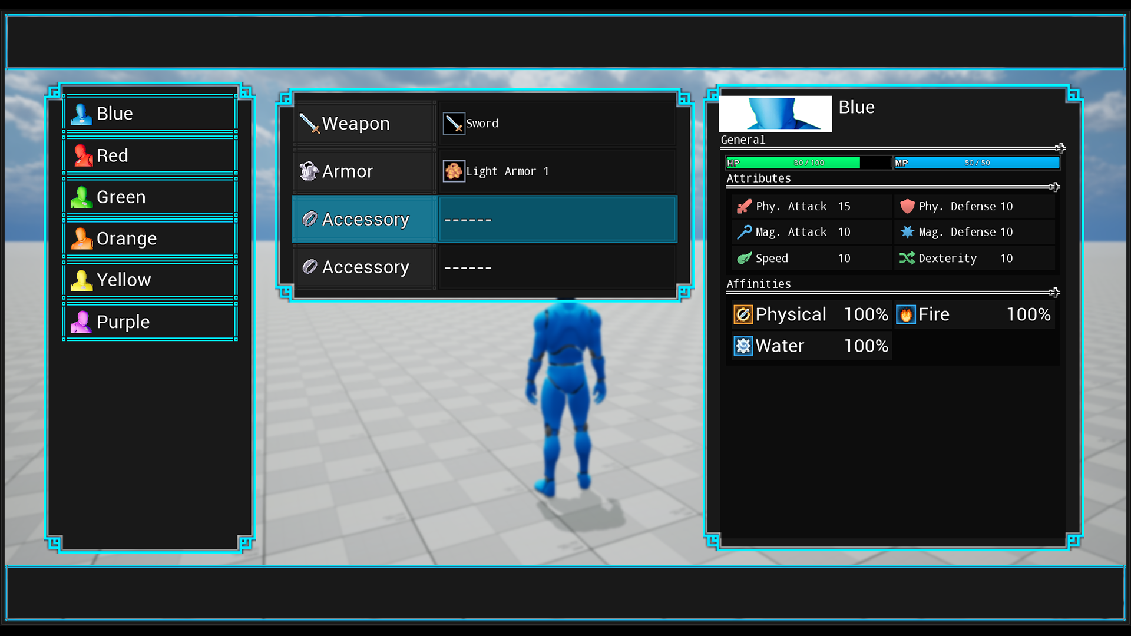Click the empty highlighted accessory value field
Viewport: 1131px width, 636px height.
(x=558, y=219)
